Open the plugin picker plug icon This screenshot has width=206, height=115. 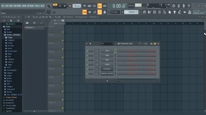[x=174, y=12]
